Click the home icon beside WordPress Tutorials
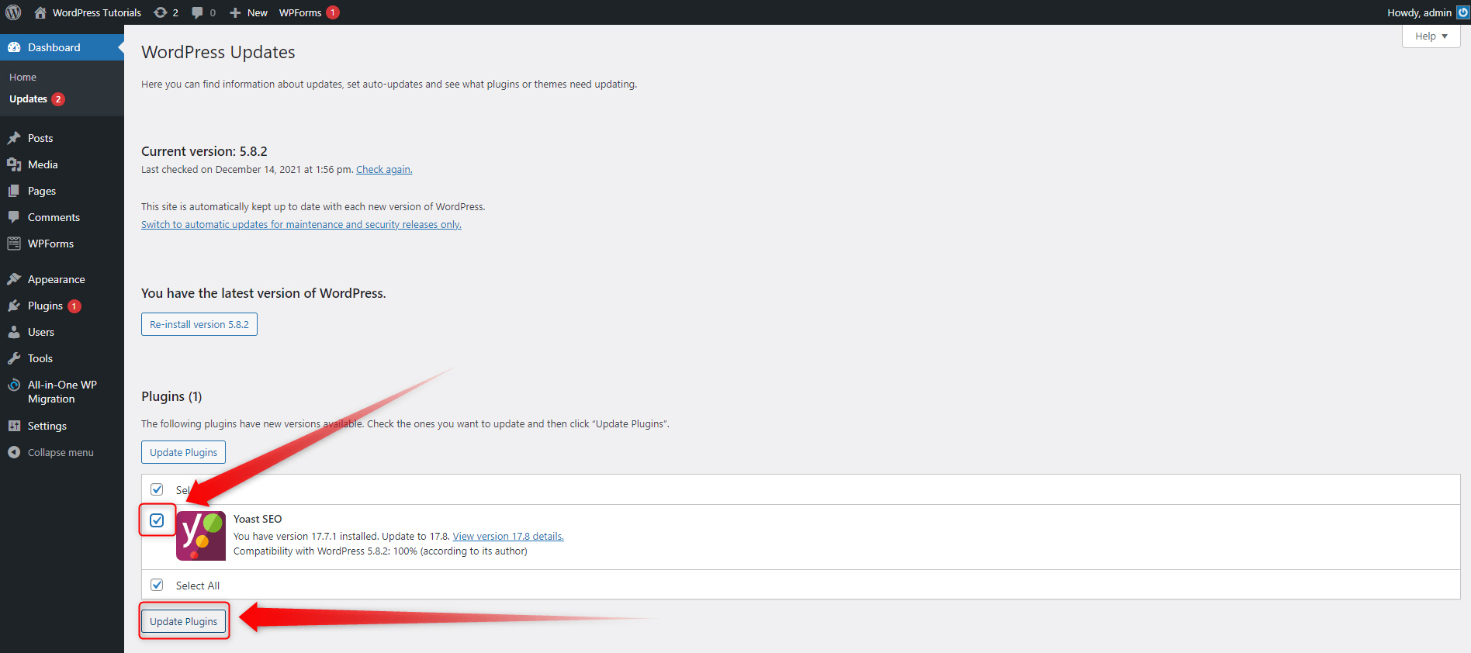Viewport: 1471px width, 653px height. (x=40, y=12)
